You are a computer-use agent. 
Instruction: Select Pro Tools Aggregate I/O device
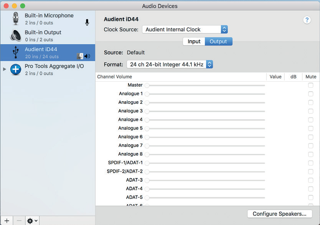point(48,69)
